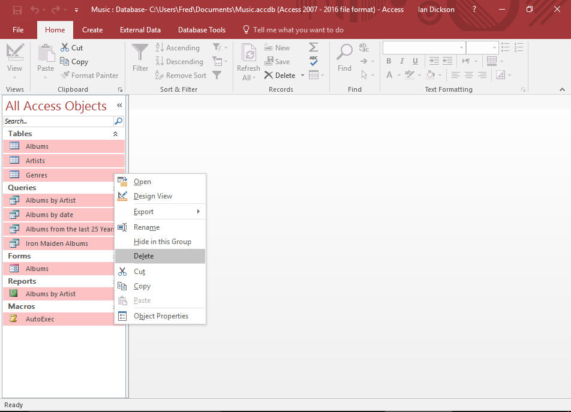
Task: Sort records Descending
Action: point(179,62)
